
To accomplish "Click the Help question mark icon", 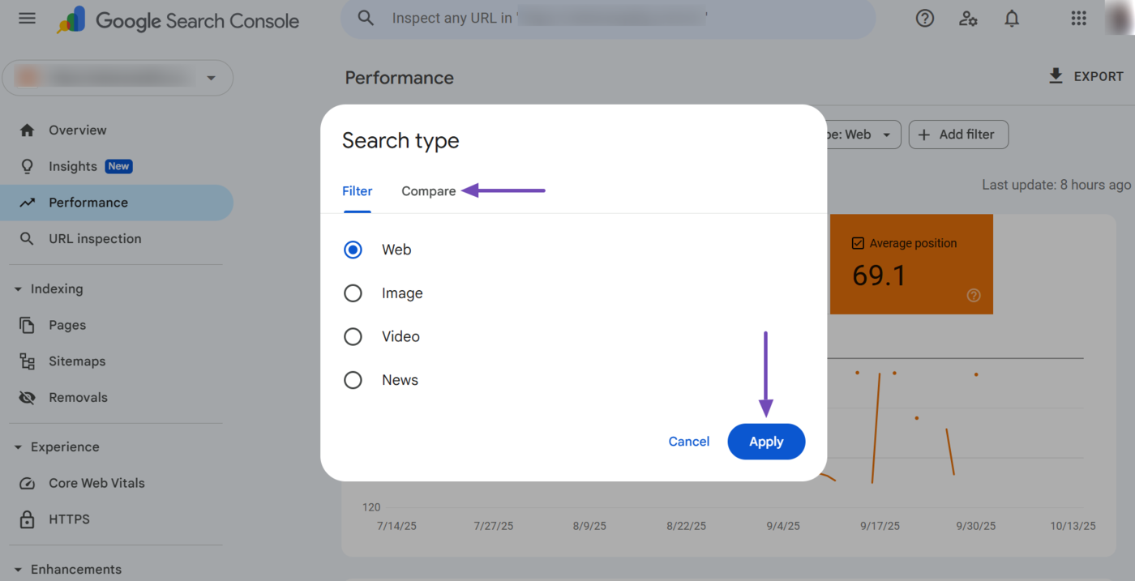I will 924,19.
